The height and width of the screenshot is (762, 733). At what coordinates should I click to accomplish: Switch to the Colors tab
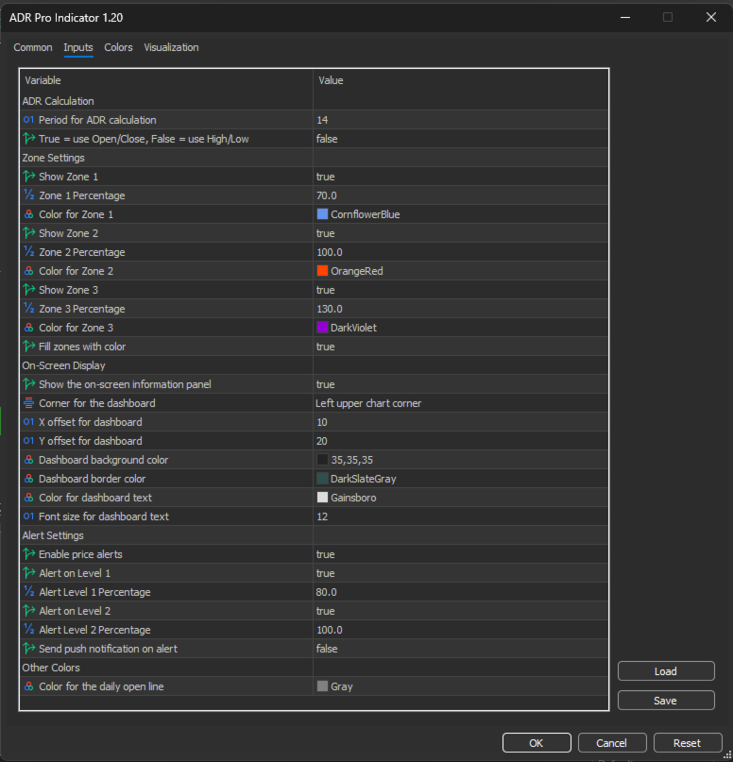coord(118,47)
